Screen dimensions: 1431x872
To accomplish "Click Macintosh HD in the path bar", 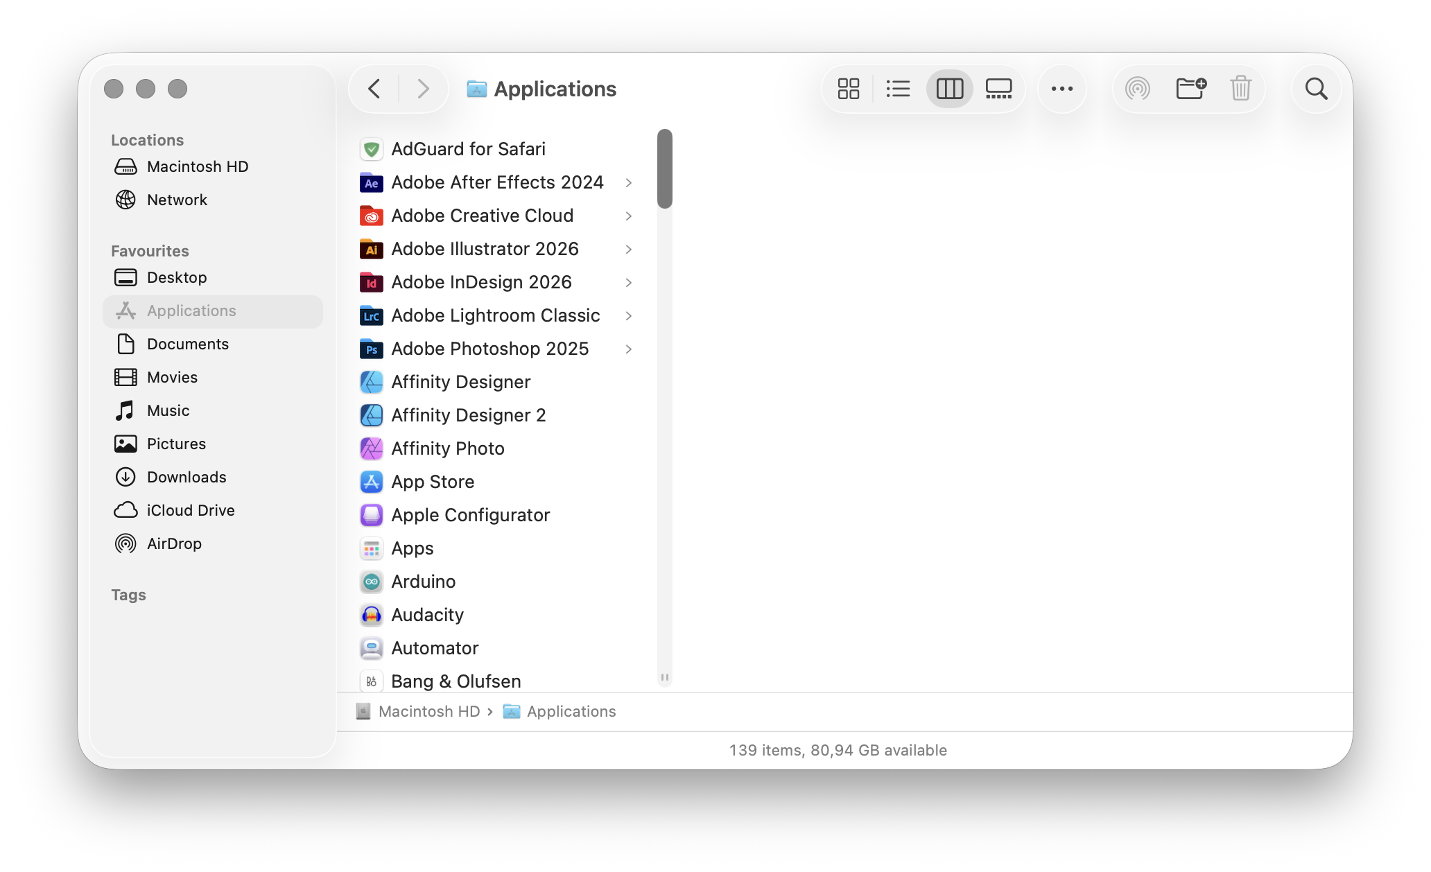I will coord(428,712).
